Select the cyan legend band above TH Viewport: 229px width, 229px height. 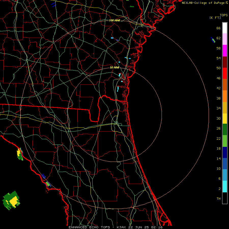click(225, 187)
